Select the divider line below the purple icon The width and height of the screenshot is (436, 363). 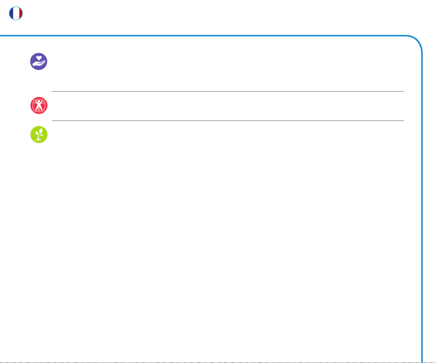pyautogui.click(x=228, y=91)
